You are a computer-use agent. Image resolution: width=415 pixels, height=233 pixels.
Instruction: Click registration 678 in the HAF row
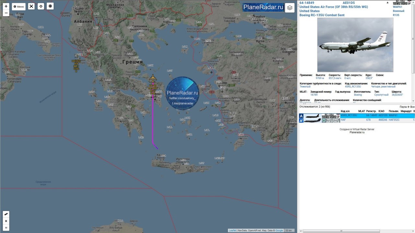coord(368,120)
